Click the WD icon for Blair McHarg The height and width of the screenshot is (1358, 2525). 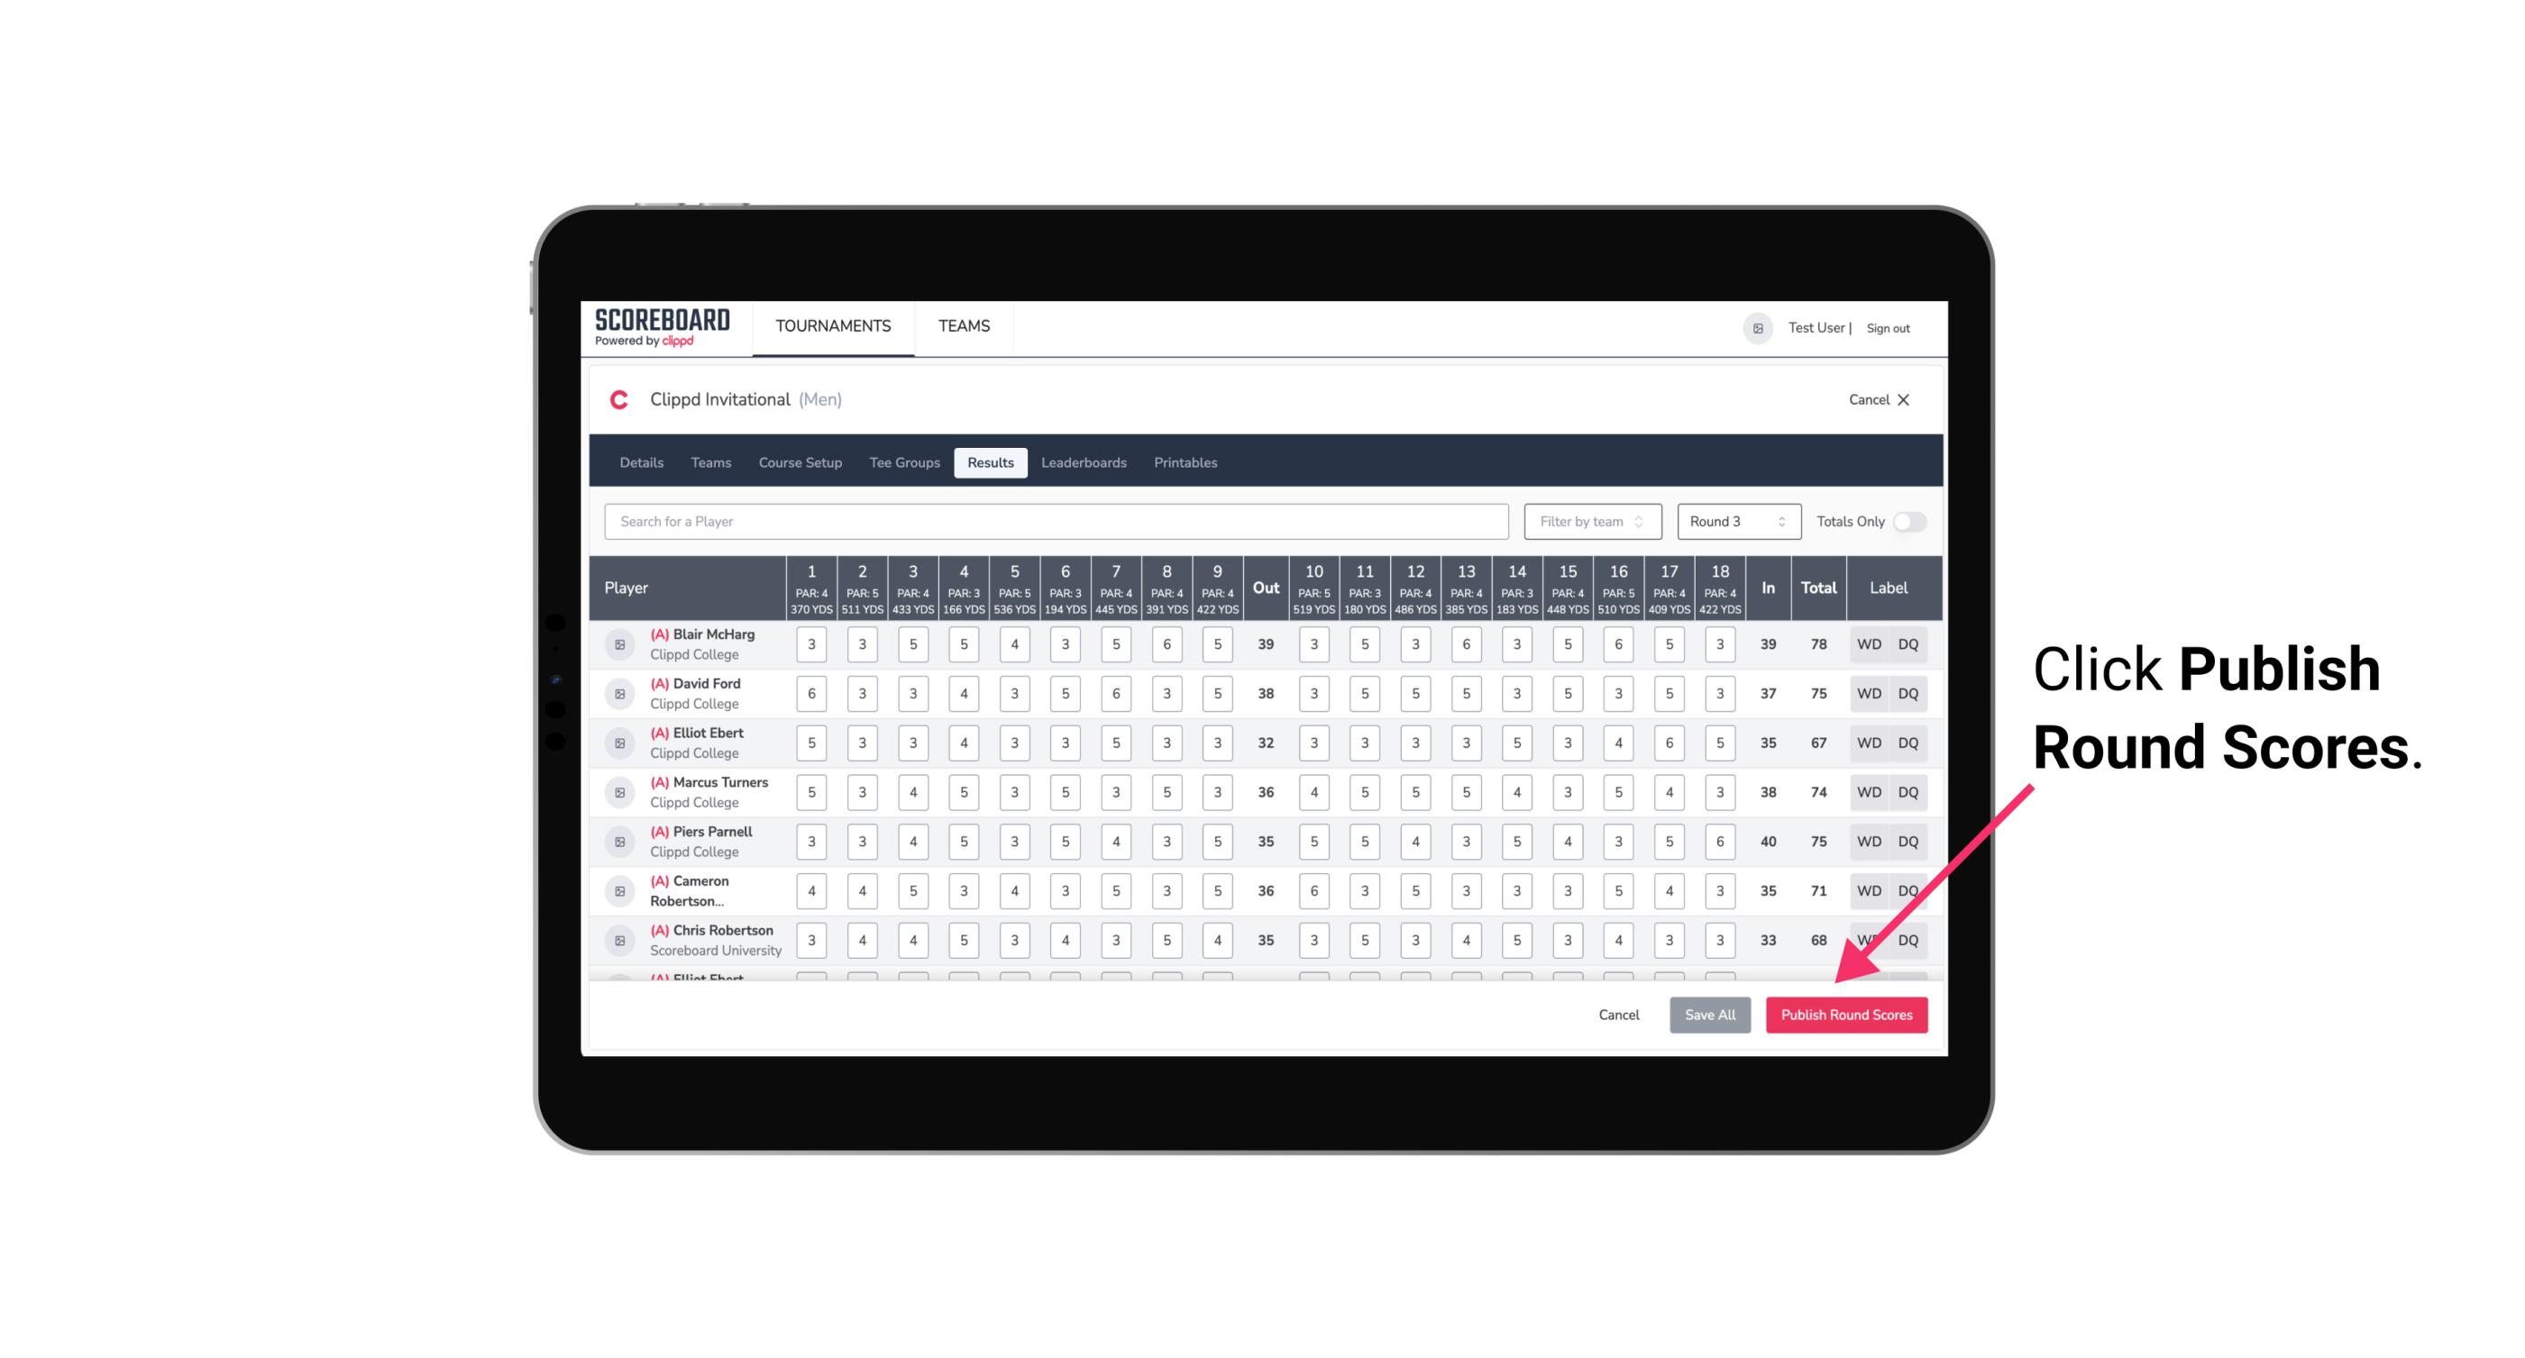pyautogui.click(x=1868, y=644)
